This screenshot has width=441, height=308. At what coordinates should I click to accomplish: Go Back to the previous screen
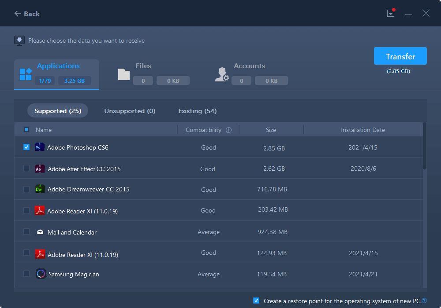point(27,14)
